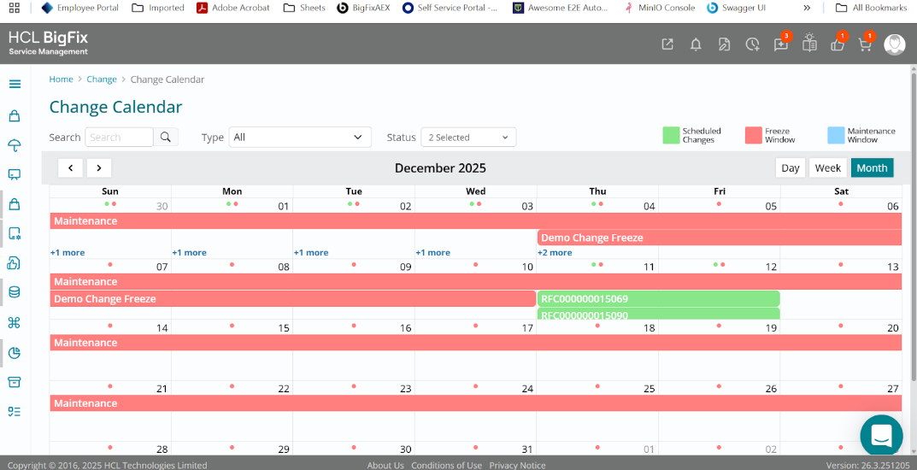Click the search magnifier button
The height and width of the screenshot is (470, 917).
[x=166, y=137]
